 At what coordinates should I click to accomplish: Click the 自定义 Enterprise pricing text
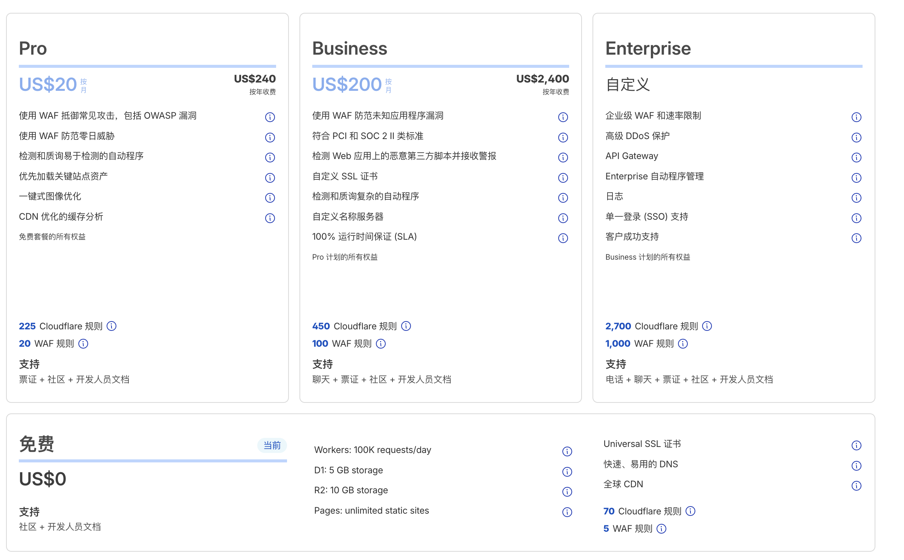click(x=628, y=84)
